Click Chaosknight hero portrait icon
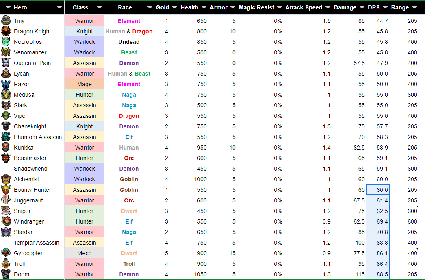This screenshot has height=280, width=425. (6, 126)
